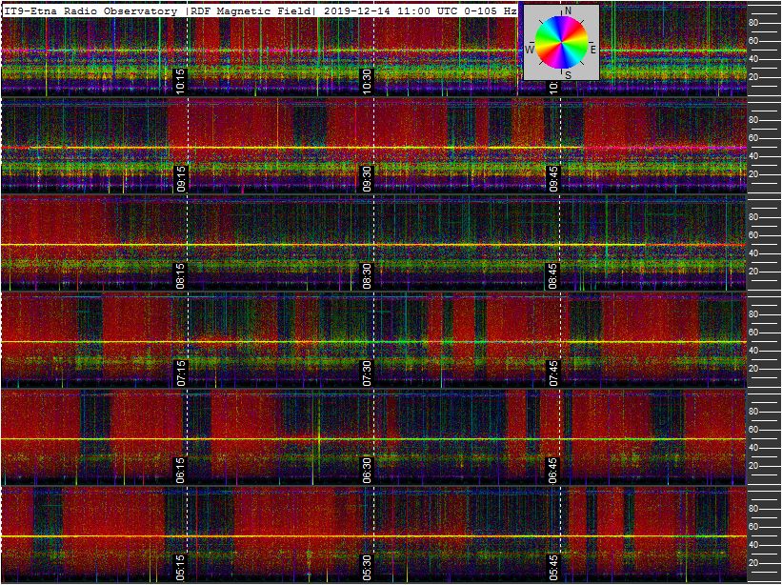Click the 80 axis label beside the 06:45 row
Viewport: 782px width, 585px height.
point(754,412)
